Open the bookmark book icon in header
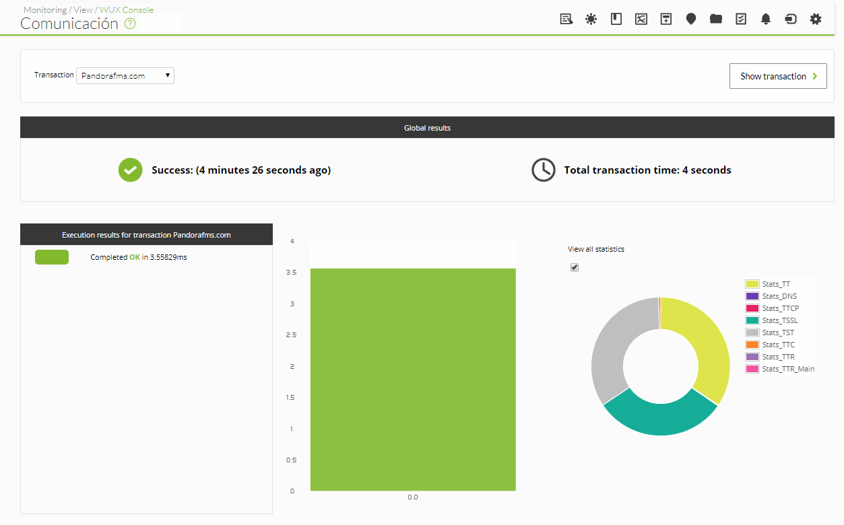The image size is (844, 525). 616,19
